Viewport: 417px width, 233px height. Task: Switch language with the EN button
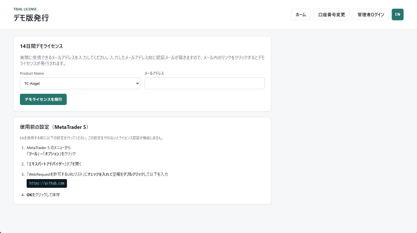pyautogui.click(x=398, y=15)
